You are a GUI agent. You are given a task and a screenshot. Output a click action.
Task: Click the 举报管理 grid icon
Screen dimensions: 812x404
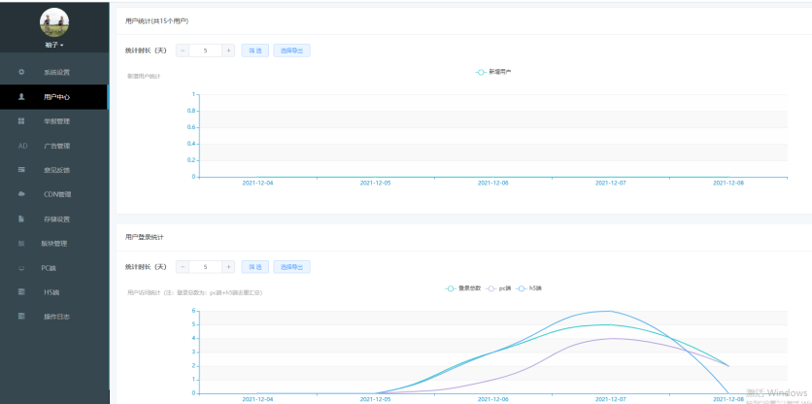(21, 120)
